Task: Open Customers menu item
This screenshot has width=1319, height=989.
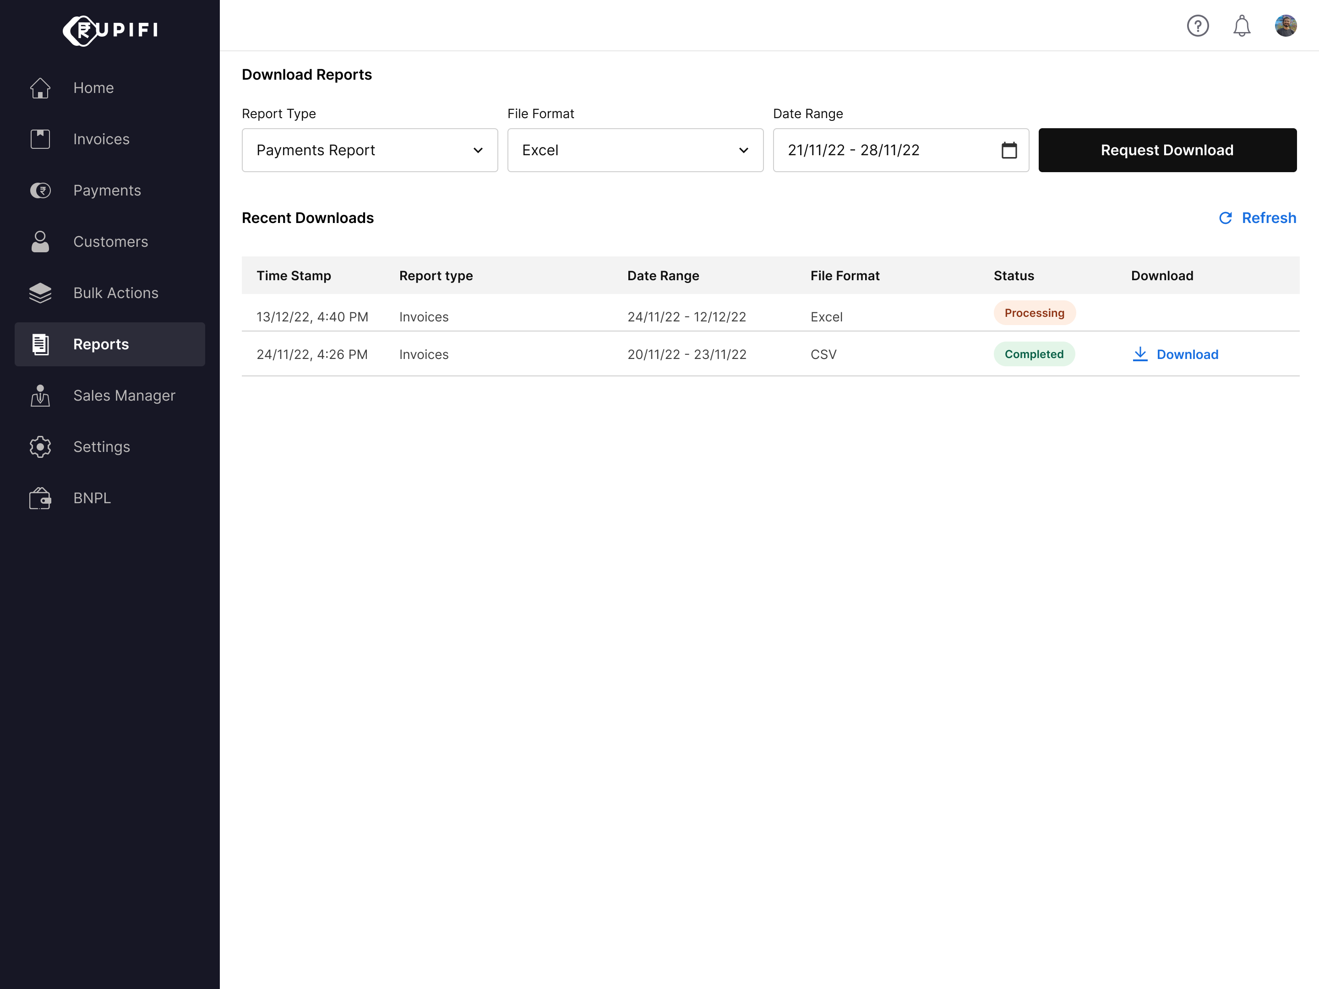Action: point(110,242)
